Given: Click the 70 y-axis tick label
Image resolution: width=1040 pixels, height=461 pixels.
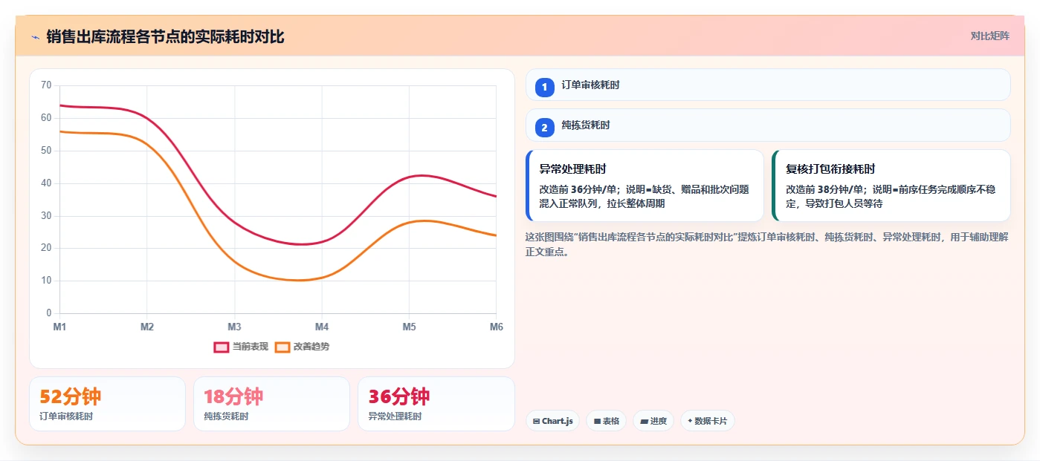Looking at the screenshot, I should 46,85.
